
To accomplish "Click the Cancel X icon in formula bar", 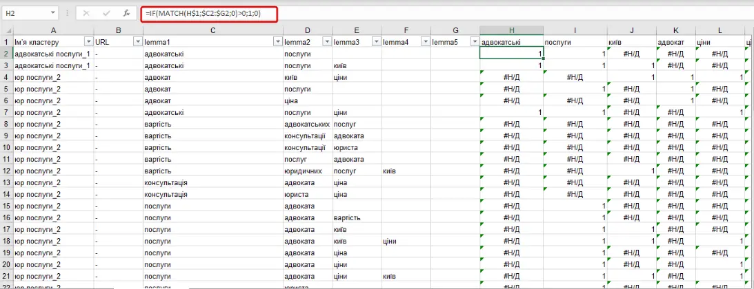I will point(86,14).
